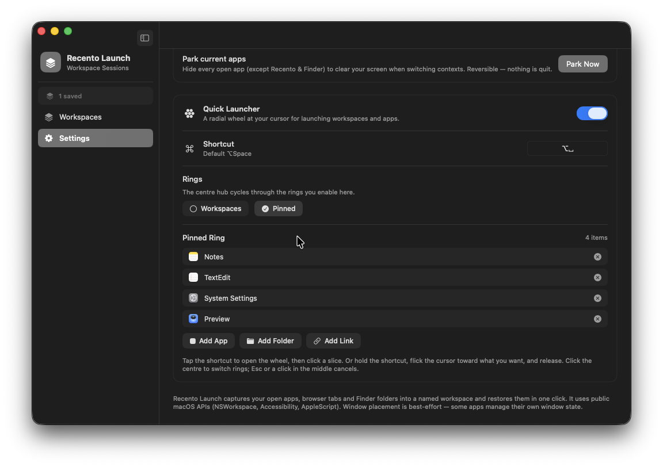Viewport: 663px width, 467px height.
Task: Click the Quick Launcher radial wheel icon
Action: pyautogui.click(x=189, y=113)
